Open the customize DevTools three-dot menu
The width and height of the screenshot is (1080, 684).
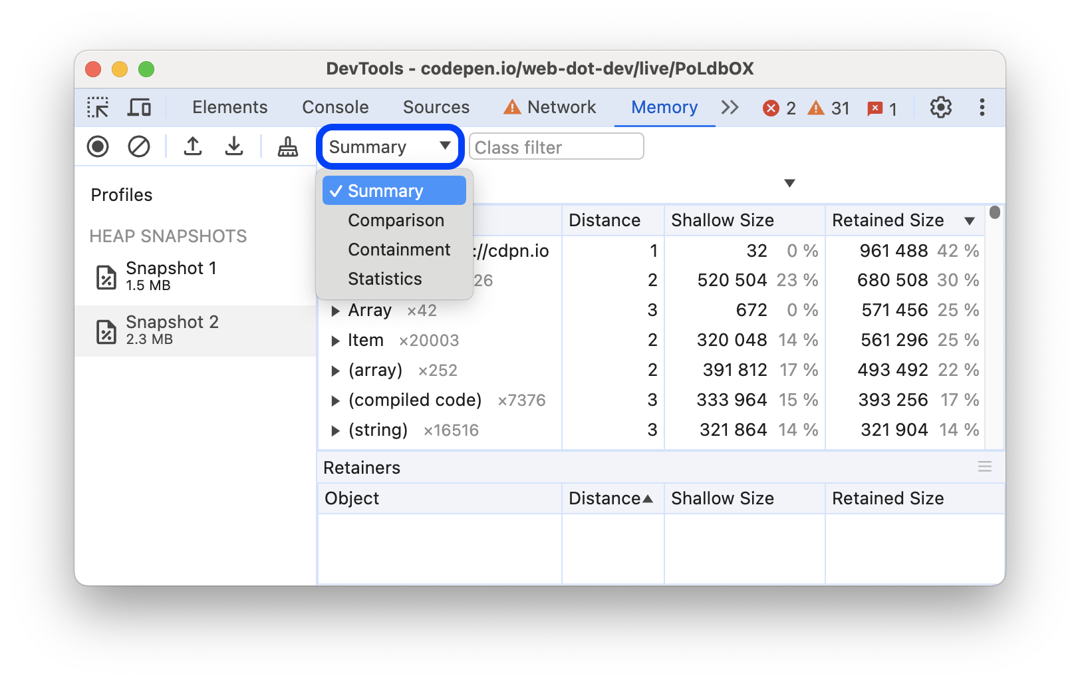tap(982, 107)
